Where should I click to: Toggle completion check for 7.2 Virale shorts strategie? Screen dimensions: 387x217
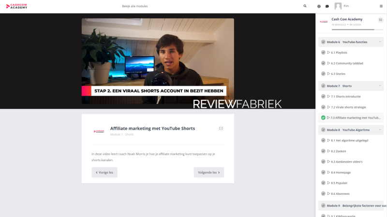[323, 107]
